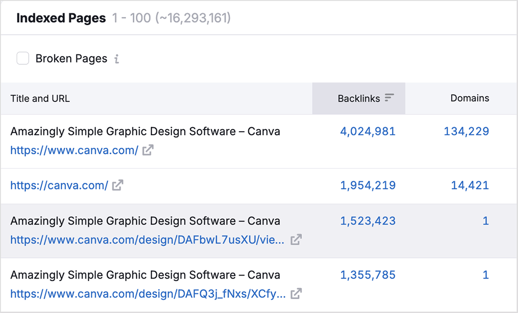Click external link icon beside DAFbwL7usXU URL

(296, 239)
